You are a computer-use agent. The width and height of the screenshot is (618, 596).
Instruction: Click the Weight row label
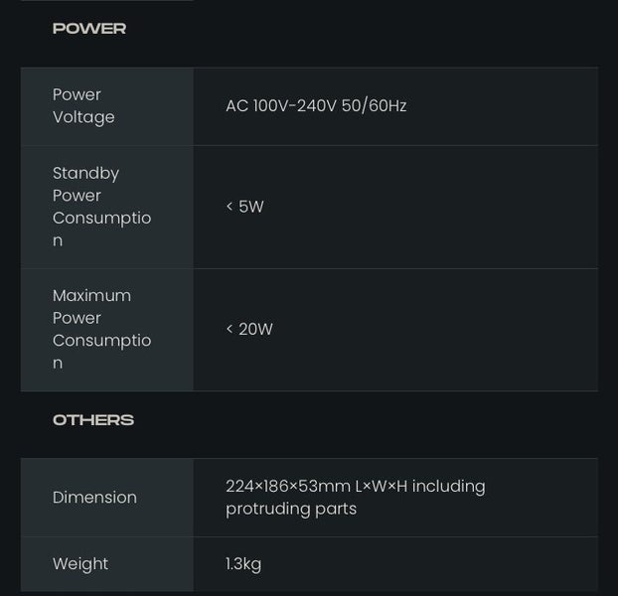pyautogui.click(x=80, y=564)
